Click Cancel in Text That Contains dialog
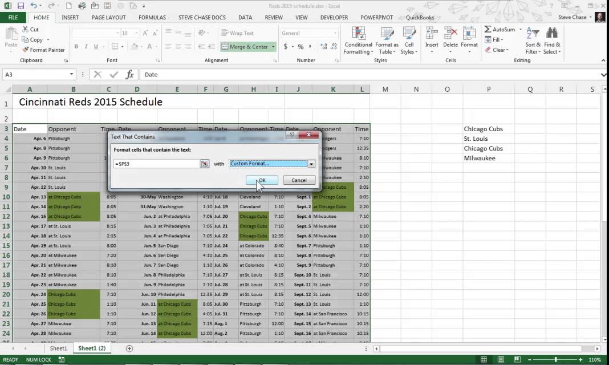This screenshot has height=365, width=609. (x=299, y=180)
